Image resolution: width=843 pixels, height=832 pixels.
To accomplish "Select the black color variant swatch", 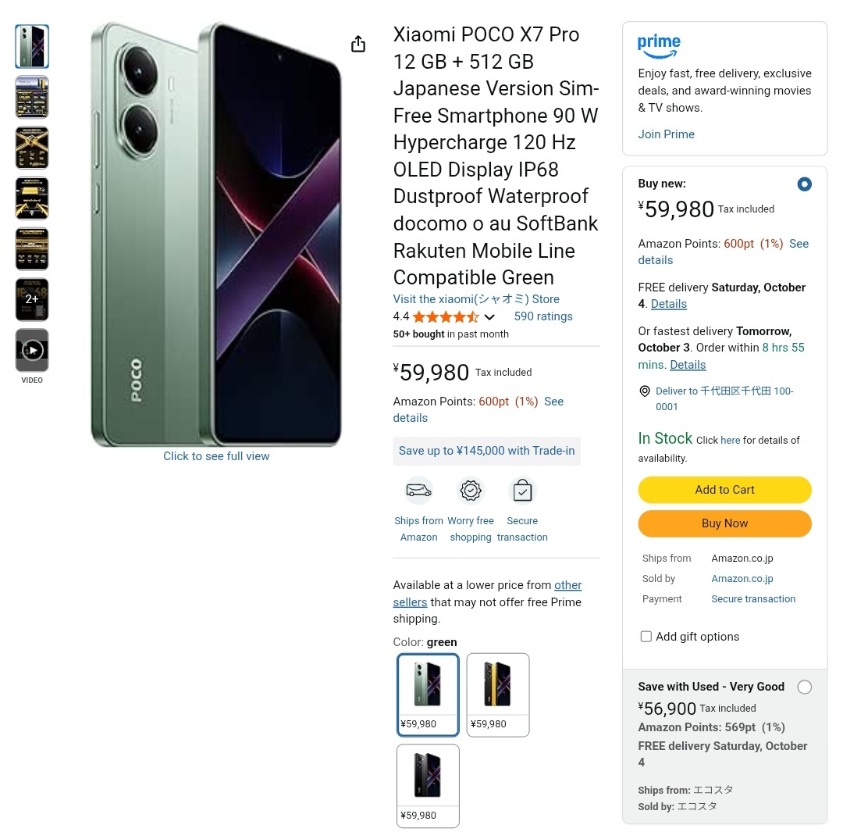I will [x=428, y=784].
